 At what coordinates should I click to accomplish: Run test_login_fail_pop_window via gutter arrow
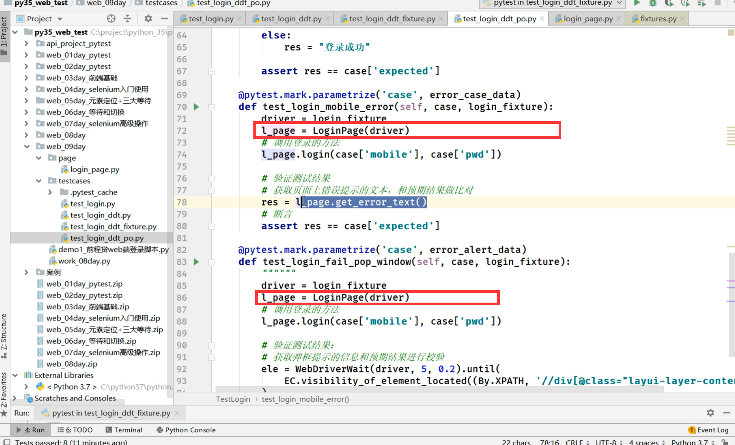coord(196,262)
